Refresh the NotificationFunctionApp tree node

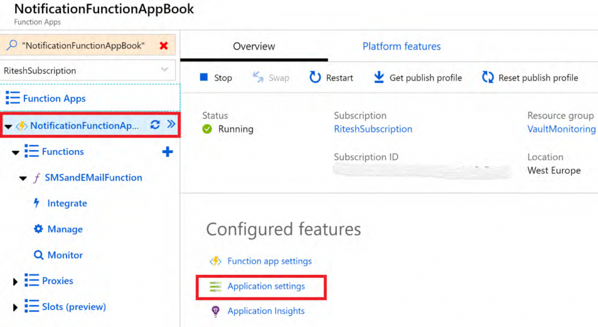(x=155, y=125)
